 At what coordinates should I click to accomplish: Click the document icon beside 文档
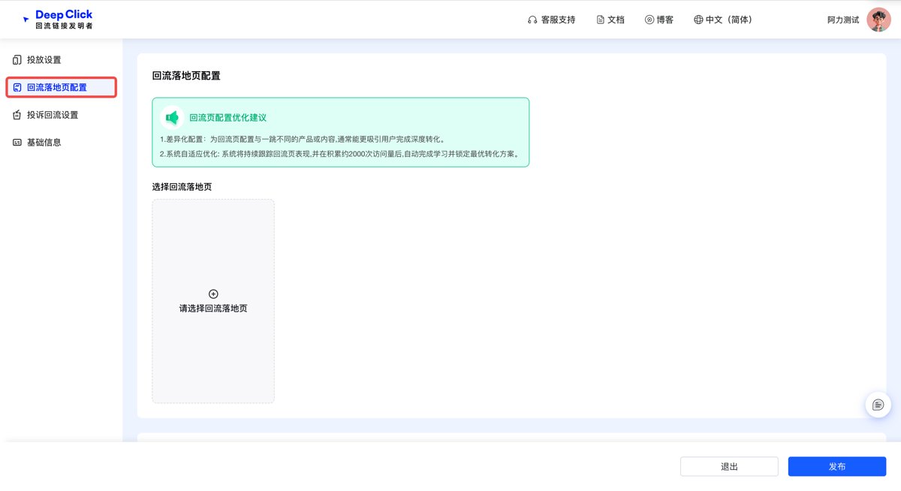coord(600,20)
